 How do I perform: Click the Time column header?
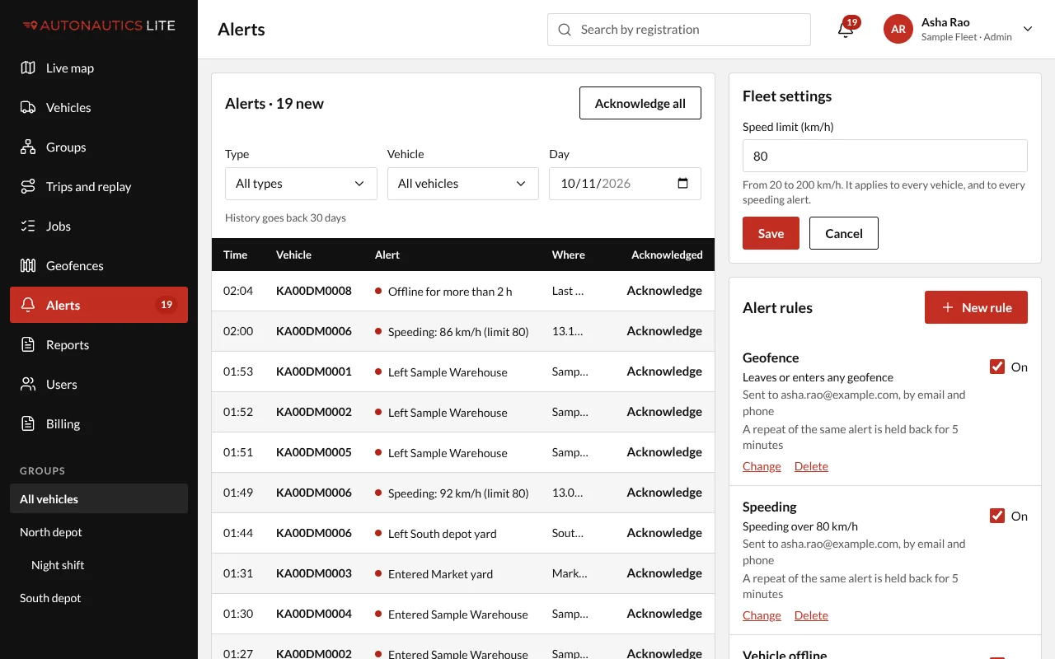coord(236,255)
